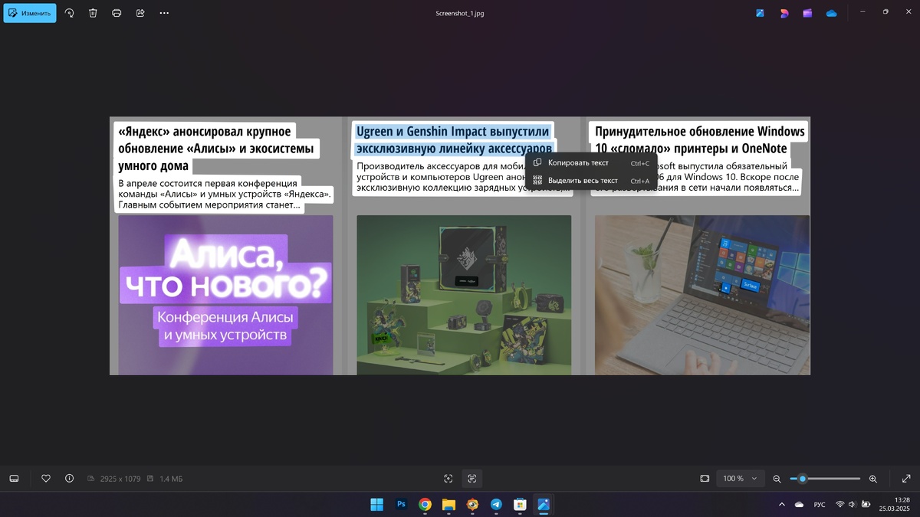Toggle the text recognition scan icon
This screenshot has width=920, height=517.
click(472, 479)
